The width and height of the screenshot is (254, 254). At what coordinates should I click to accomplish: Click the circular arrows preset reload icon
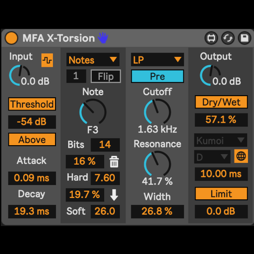pyautogui.click(x=228, y=38)
